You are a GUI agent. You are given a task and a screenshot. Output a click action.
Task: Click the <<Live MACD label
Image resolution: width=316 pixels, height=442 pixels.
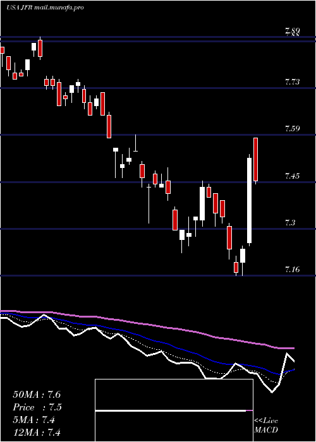point(266,425)
